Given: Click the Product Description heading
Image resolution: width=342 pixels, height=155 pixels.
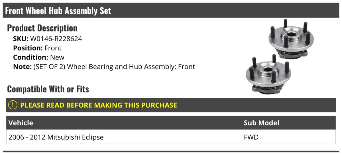Looking at the screenshot, I should pos(42,28).
